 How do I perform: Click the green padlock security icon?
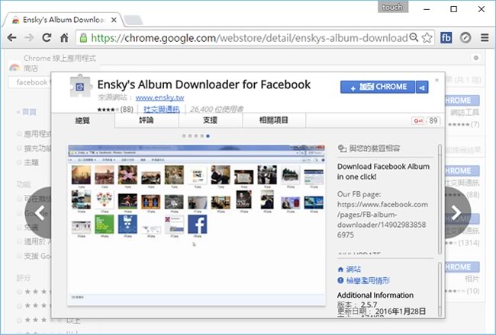click(x=83, y=38)
